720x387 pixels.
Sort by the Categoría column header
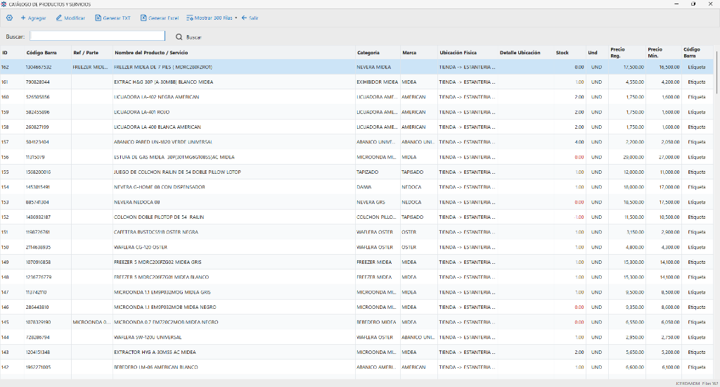[x=368, y=52]
